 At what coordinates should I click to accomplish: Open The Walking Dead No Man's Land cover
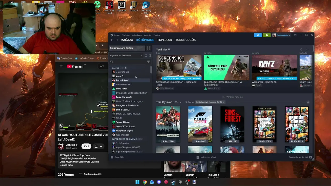coord(168,124)
